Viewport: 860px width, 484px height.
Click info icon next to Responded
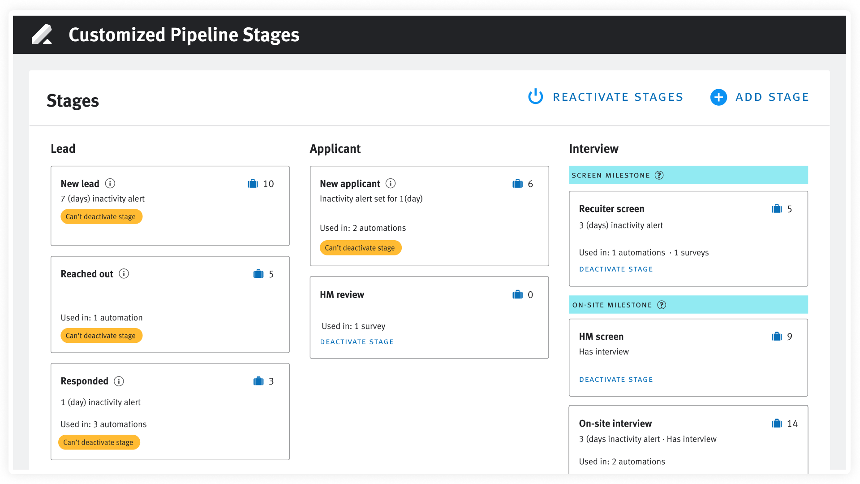coord(119,381)
